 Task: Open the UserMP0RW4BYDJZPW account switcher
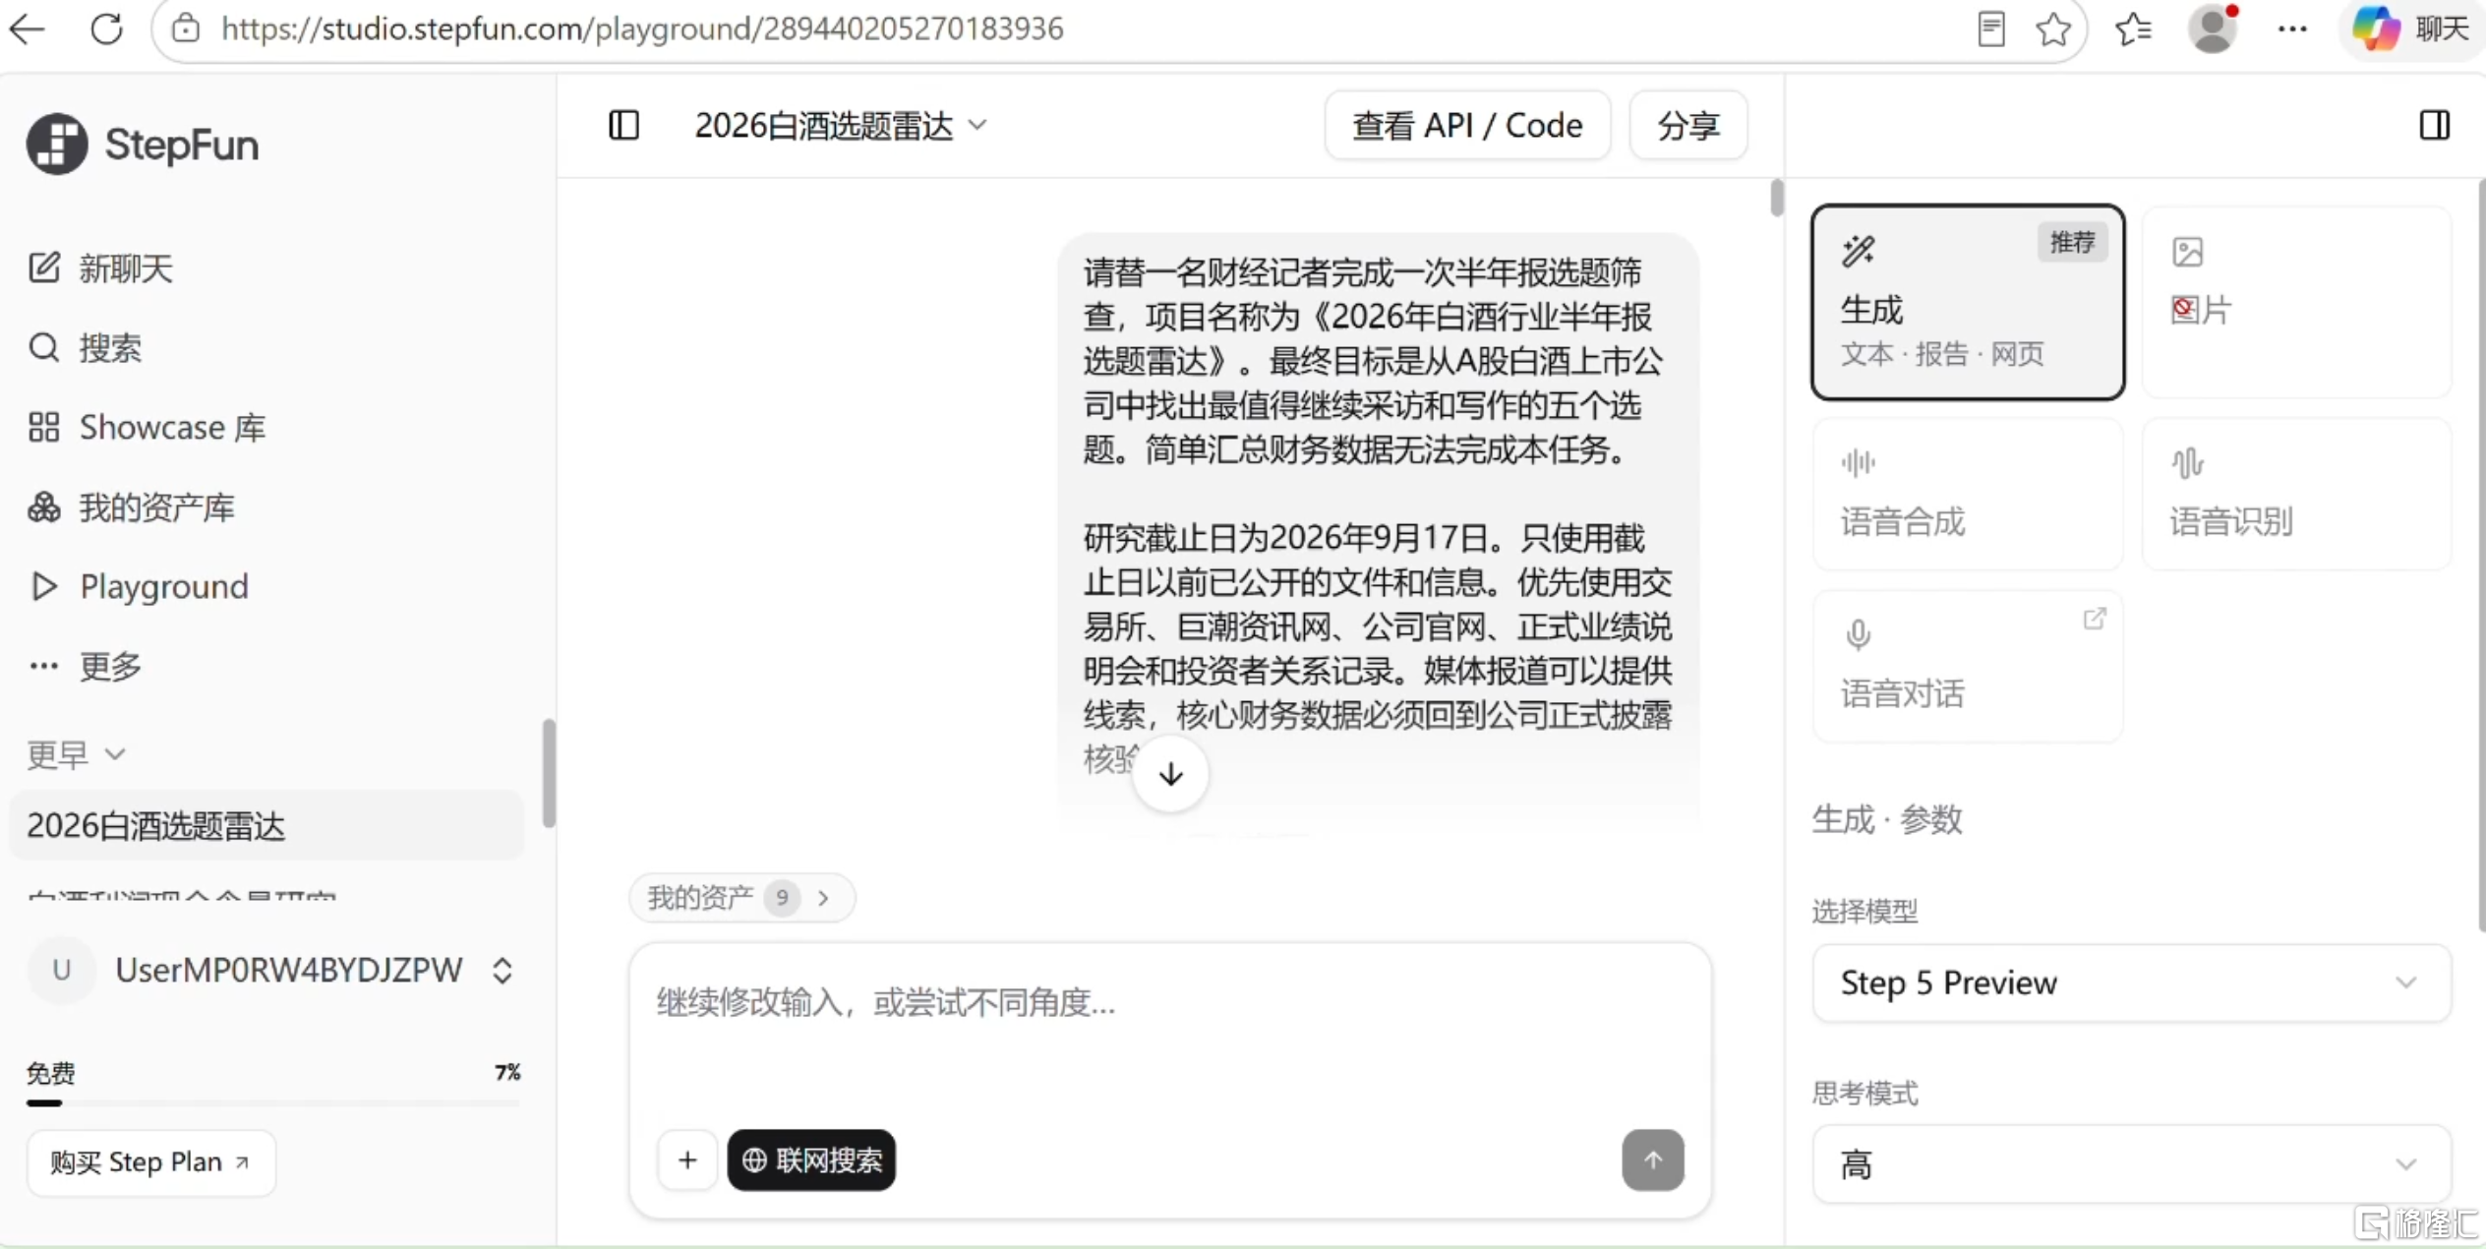(x=271, y=971)
